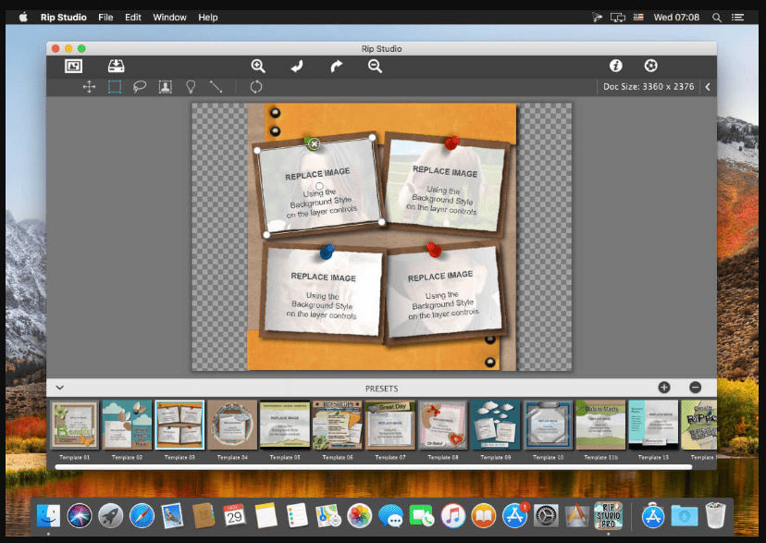Select the rectangular marquee tool

click(x=115, y=87)
